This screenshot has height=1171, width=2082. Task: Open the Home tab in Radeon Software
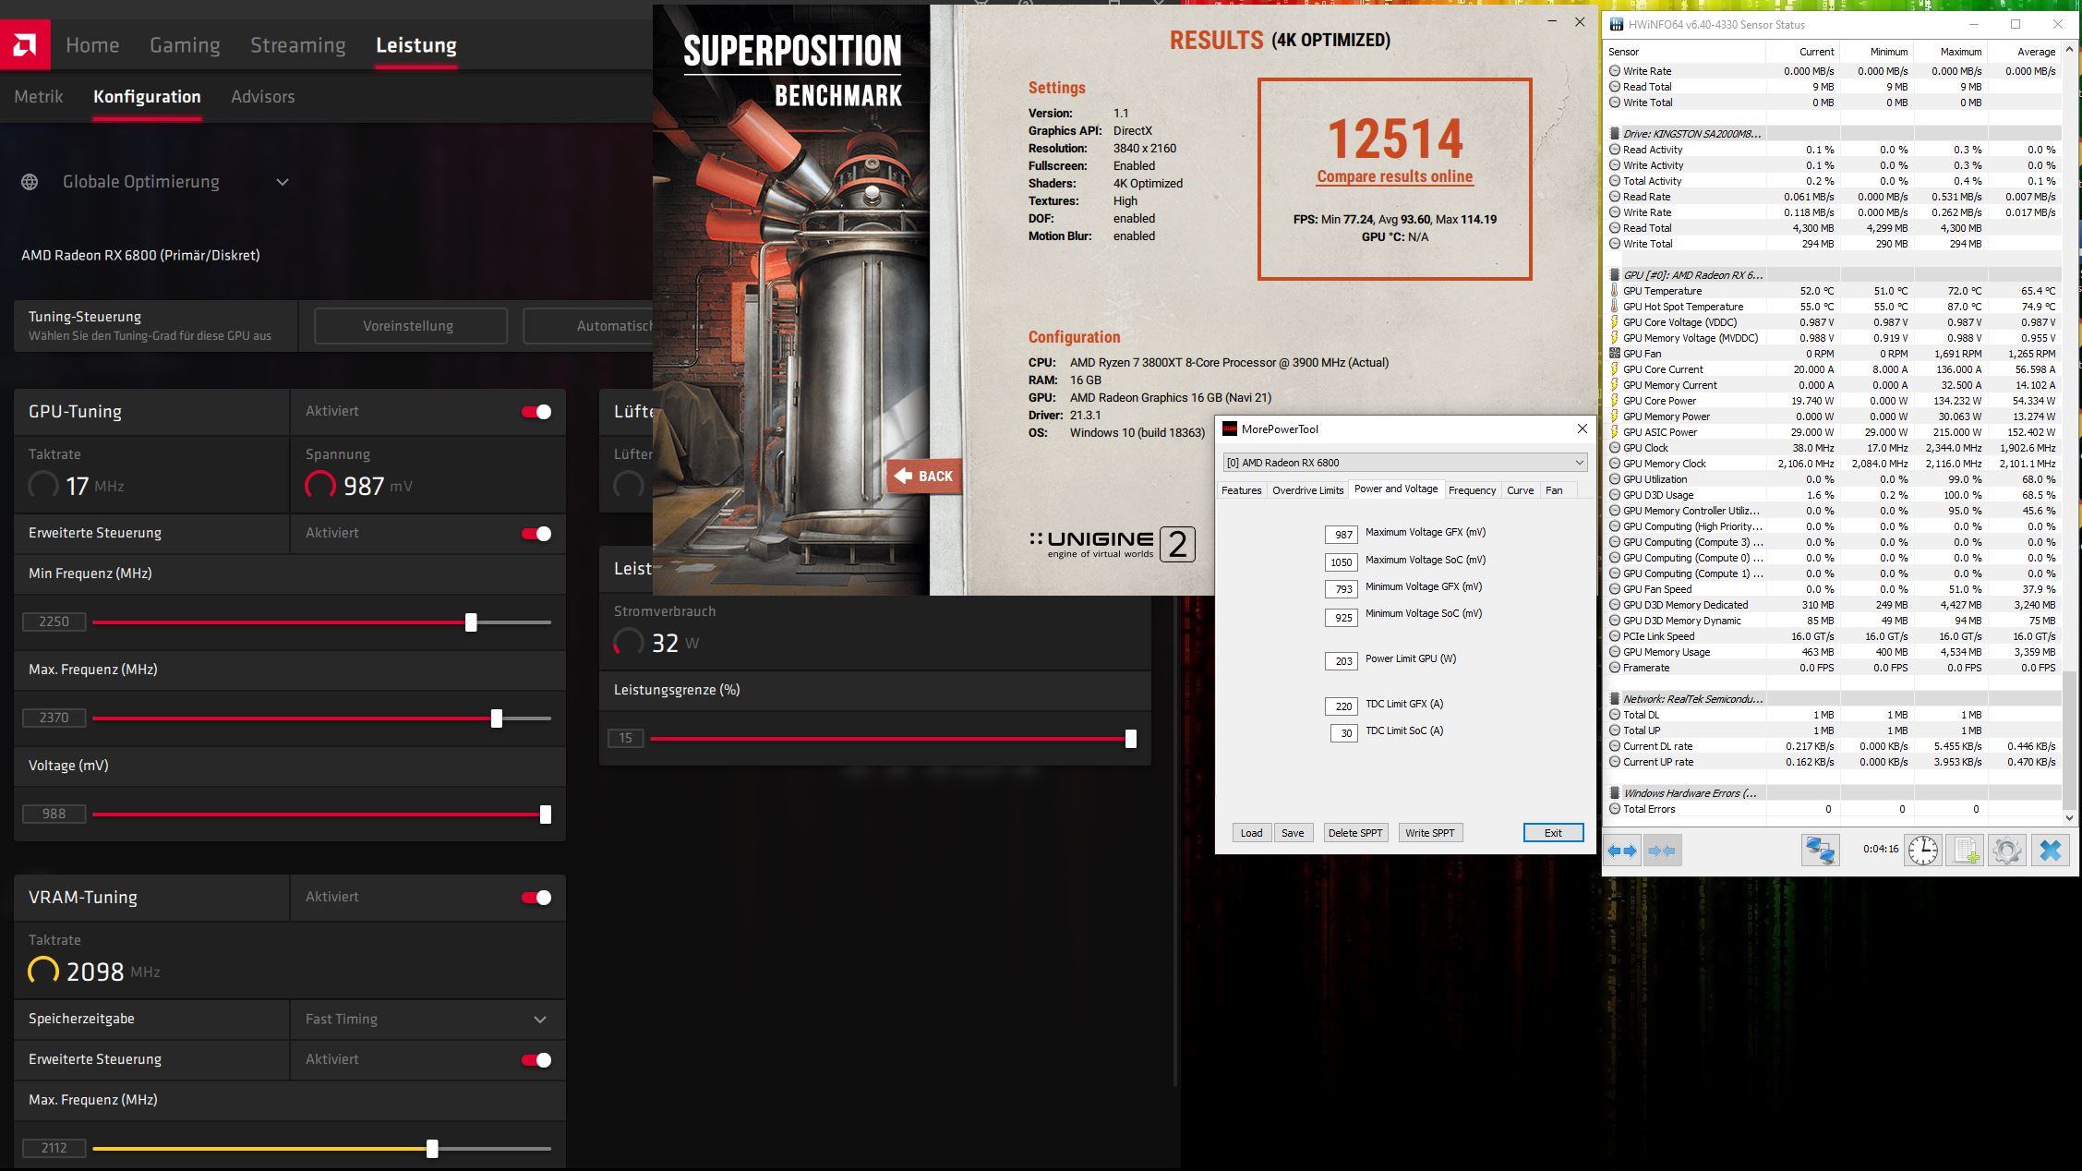[x=92, y=45]
